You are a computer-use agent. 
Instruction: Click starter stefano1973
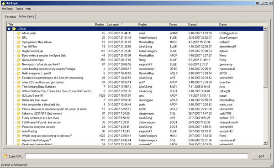227,118
